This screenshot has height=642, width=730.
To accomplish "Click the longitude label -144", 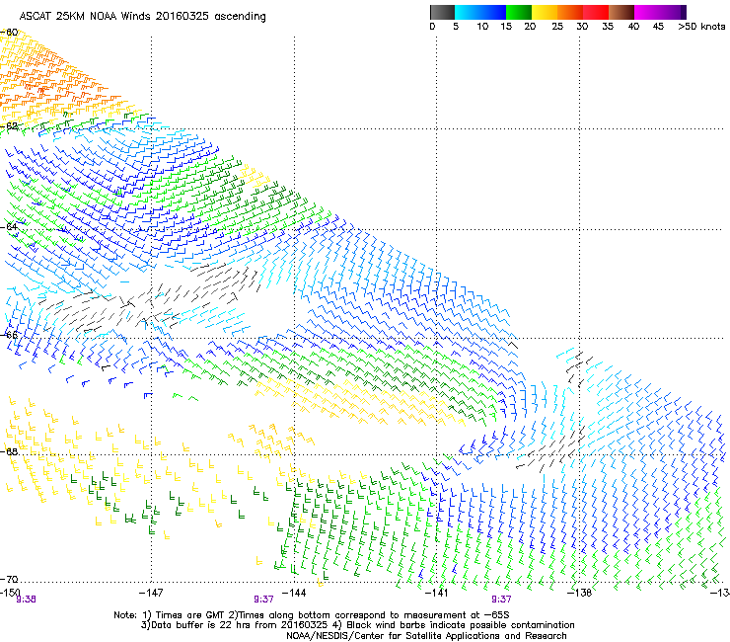I will click(294, 593).
